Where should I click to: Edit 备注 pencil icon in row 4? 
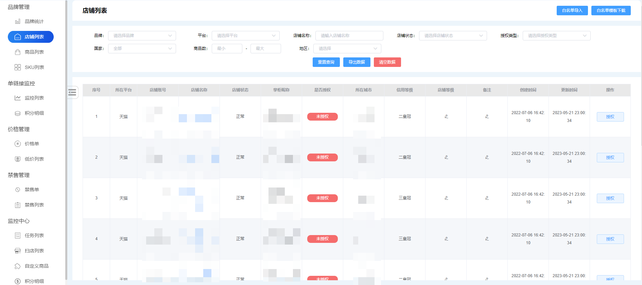pos(487,239)
